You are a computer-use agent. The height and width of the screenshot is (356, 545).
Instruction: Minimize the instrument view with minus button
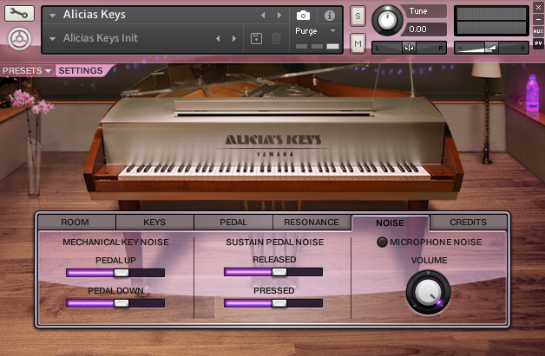pos(538,19)
